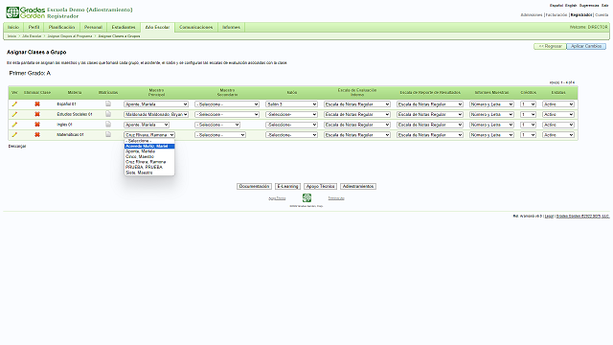Edit the Español 01 class with pencil icon
This screenshot has height=345, width=613.
[x=14, y=104]
